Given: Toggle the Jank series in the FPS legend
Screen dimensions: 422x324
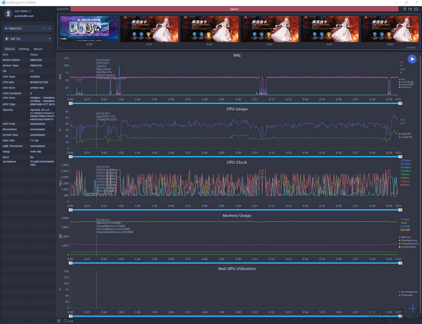Looking at the screenshot, I should 406,82.
